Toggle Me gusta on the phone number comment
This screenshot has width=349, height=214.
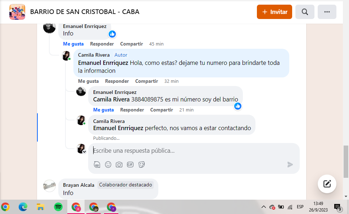click(x=104, y=110)
